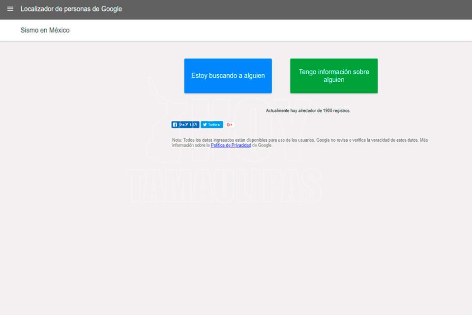The height and width of the screenshot is (315, 472).
Task: Click the Hoy Tamaulipas watermark logo figure
Action: tap(162, 113)
